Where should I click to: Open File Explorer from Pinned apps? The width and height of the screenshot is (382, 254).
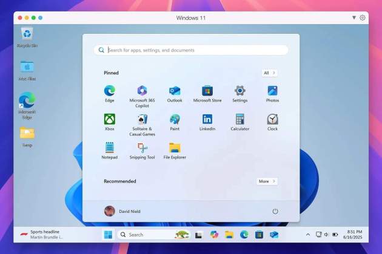175,151
